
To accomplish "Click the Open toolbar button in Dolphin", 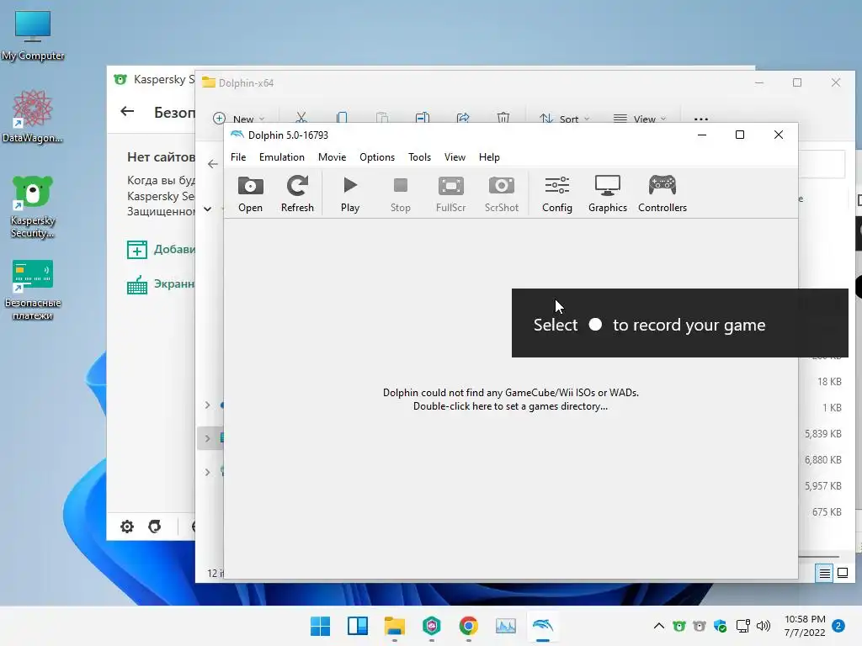I will point(250,194).
